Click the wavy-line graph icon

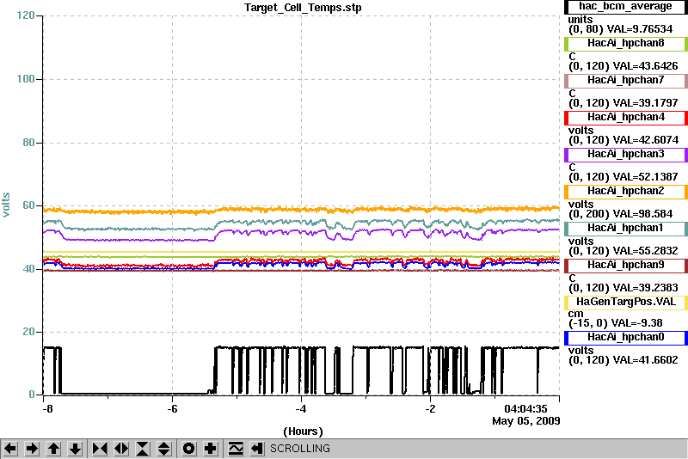click(x=236, y=449)
